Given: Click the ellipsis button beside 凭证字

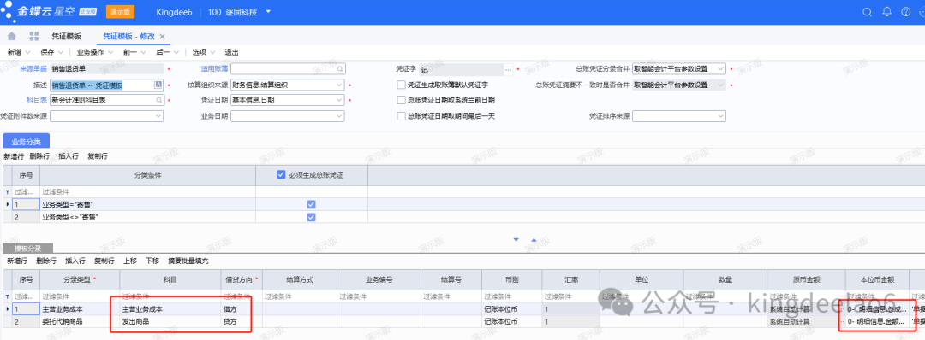Looking at the screenshot, I should pos(509,69).
